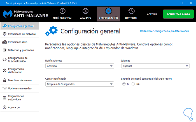Open Menú Principal dashboard gauge icon
Screen dimensions: 196x122
[x=62, y=11]
